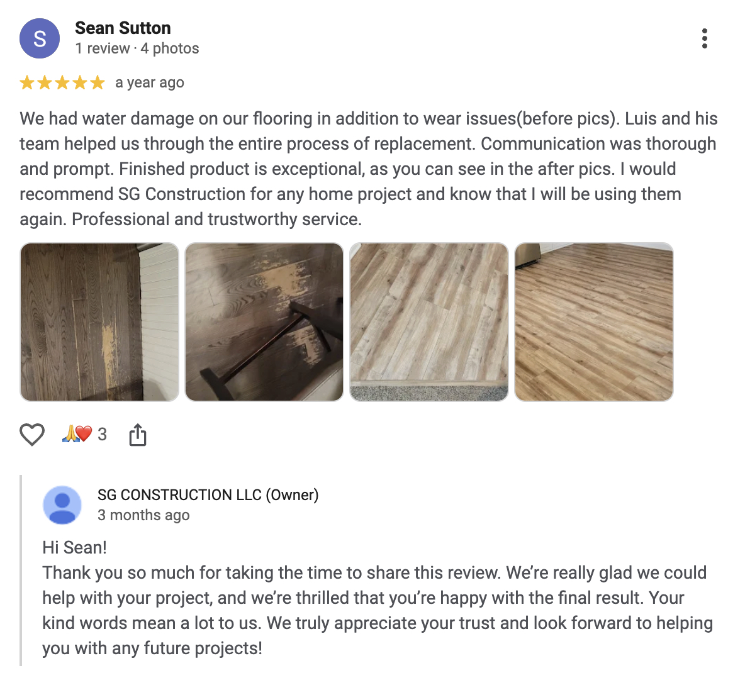
Task: Open the damaged floor photo beside white wall
Action: (99, 322)
